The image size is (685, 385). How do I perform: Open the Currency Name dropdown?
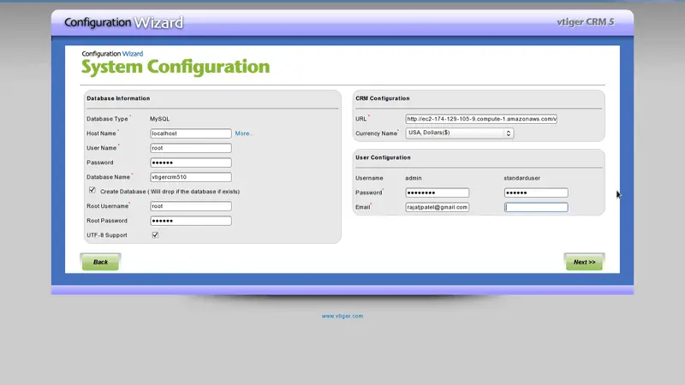(x=460, y=133)
